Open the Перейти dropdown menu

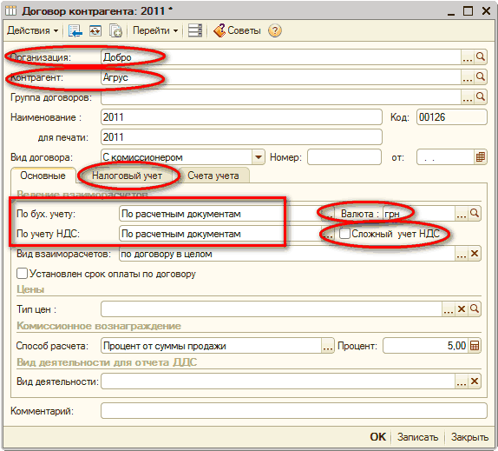coord(155,30)
